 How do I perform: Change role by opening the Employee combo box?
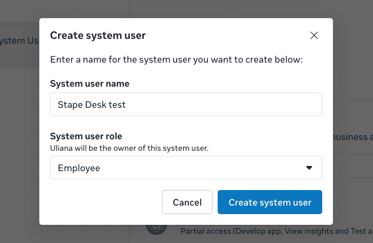(185, 167)
